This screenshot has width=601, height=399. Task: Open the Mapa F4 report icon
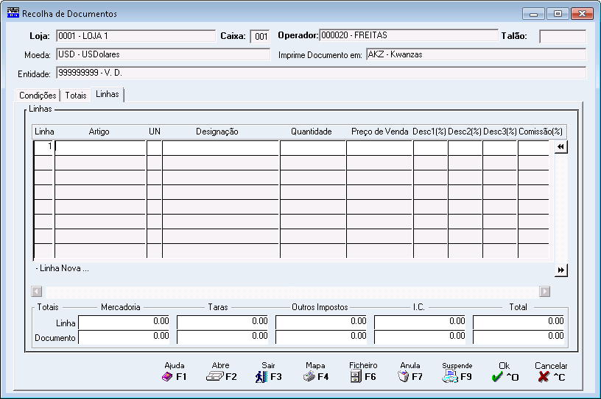[x=309, y=377]
